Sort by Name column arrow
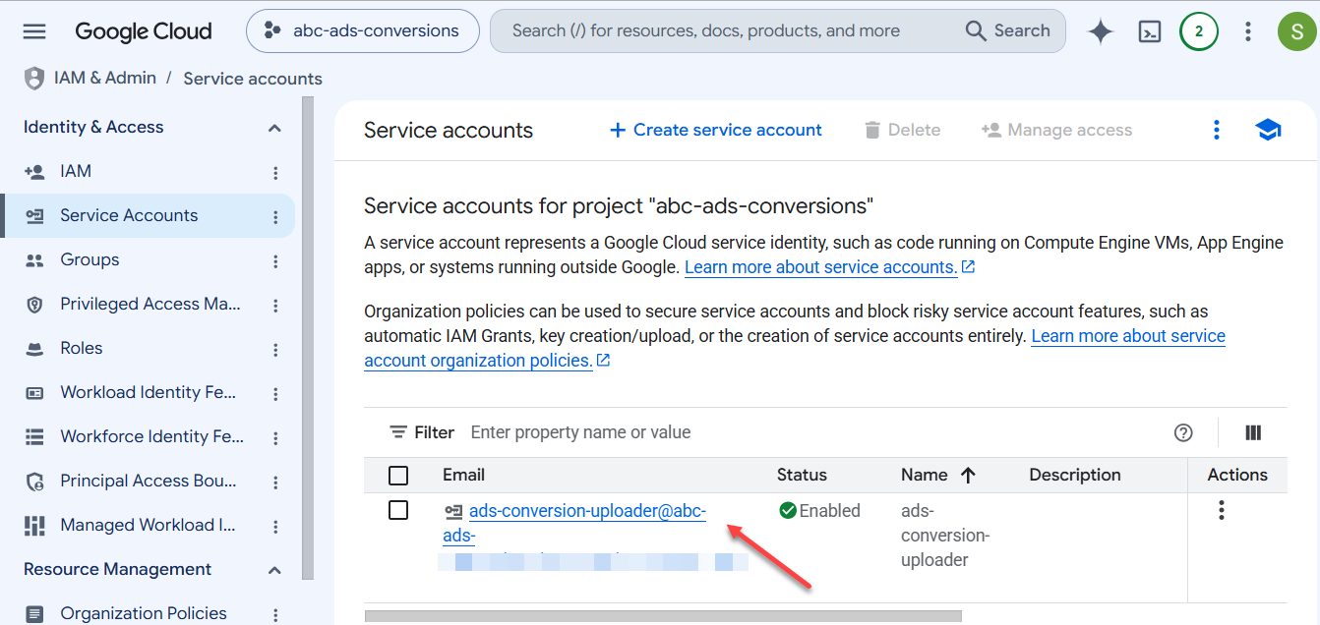The width and height of the screenshot is (1320, 625). coord(968,476)
